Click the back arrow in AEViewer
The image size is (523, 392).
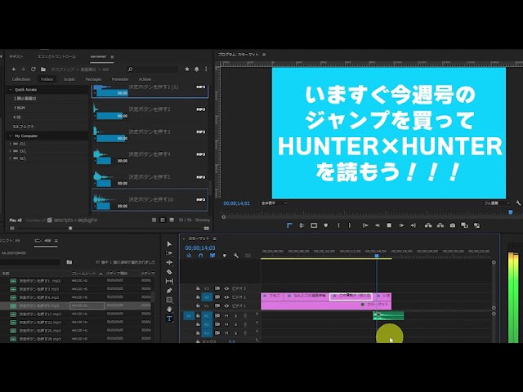point(14,69)
